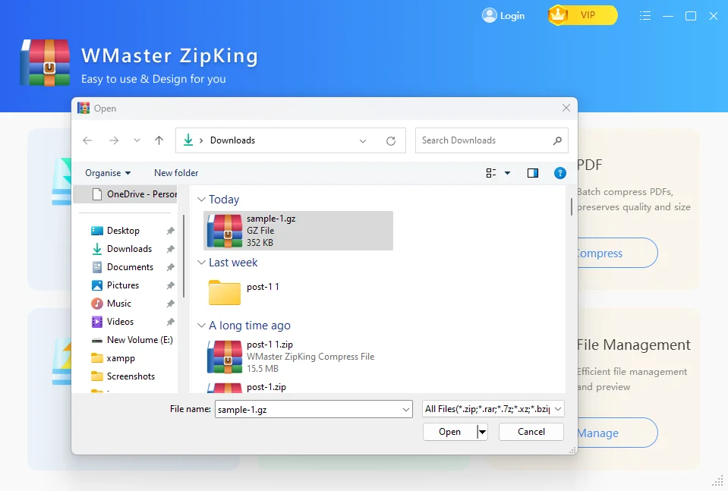Screen dimensions: 728x491
Task: Select the post-1 1 folder icon
Action: [x=225, y=292]
